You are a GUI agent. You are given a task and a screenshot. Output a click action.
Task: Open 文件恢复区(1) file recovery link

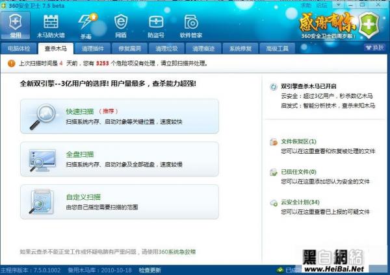(298, 141)
